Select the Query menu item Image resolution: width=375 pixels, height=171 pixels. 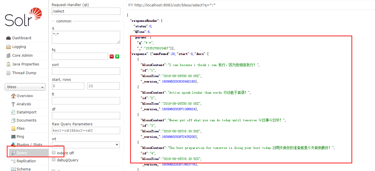pyautogui.click(x=29, y=153)
